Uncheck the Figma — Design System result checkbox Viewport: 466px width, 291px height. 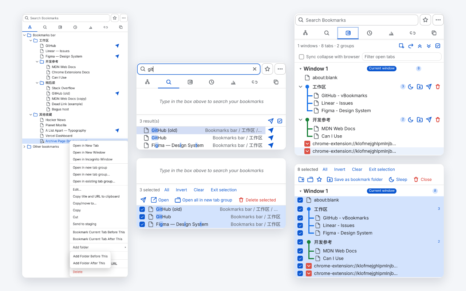pos(142,224)
